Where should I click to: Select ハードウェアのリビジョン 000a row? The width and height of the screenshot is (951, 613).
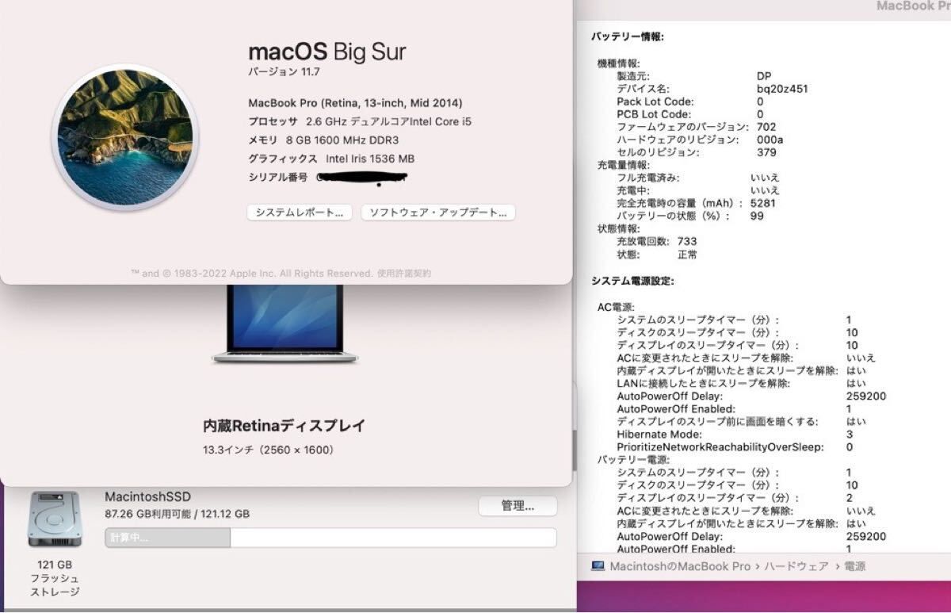[x=701, y=140]
